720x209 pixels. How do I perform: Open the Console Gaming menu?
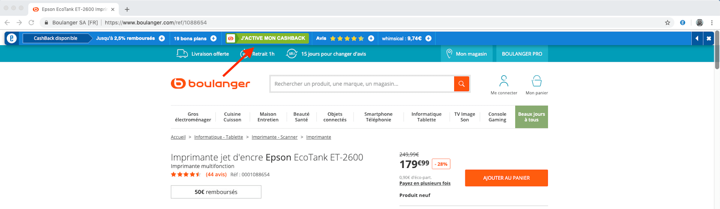tap(497, 117)
